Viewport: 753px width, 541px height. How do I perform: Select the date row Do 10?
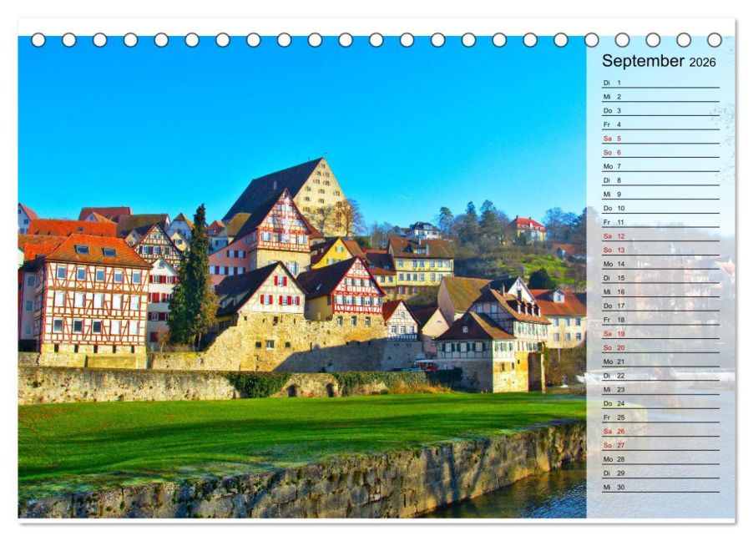pyautogui.click(x=661, y=208)
